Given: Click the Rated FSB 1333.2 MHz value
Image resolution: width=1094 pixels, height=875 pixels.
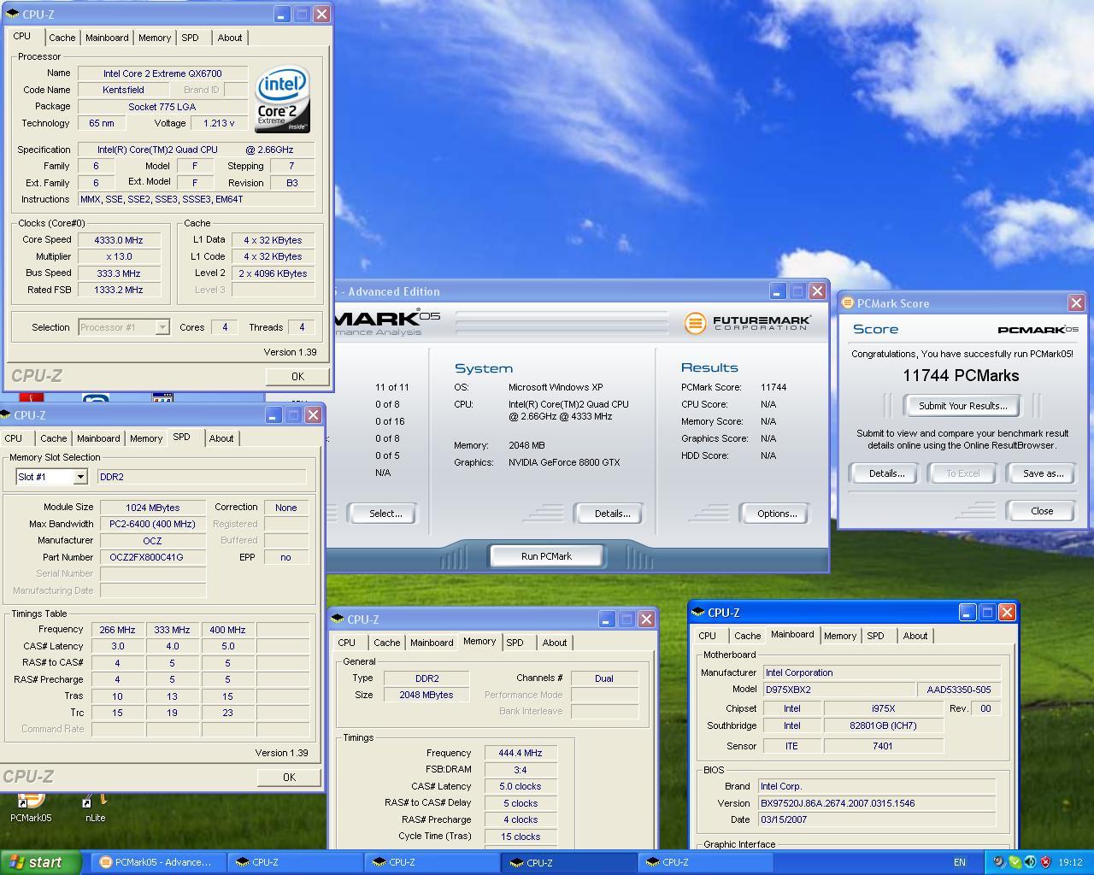Looking at the screenshot, I should click(x=119, y=291).
